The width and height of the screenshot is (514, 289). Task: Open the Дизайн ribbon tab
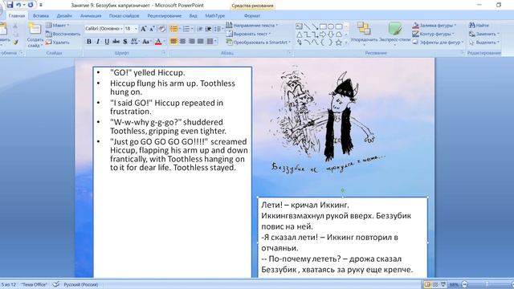click(x=64, y=16)
